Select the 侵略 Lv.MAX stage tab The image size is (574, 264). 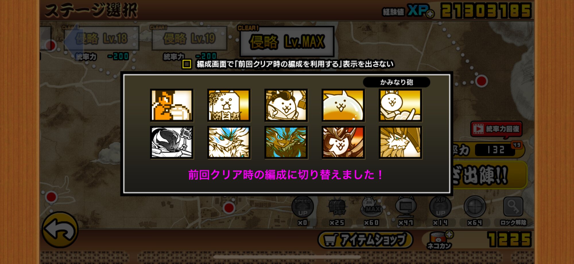click(287, 42)
